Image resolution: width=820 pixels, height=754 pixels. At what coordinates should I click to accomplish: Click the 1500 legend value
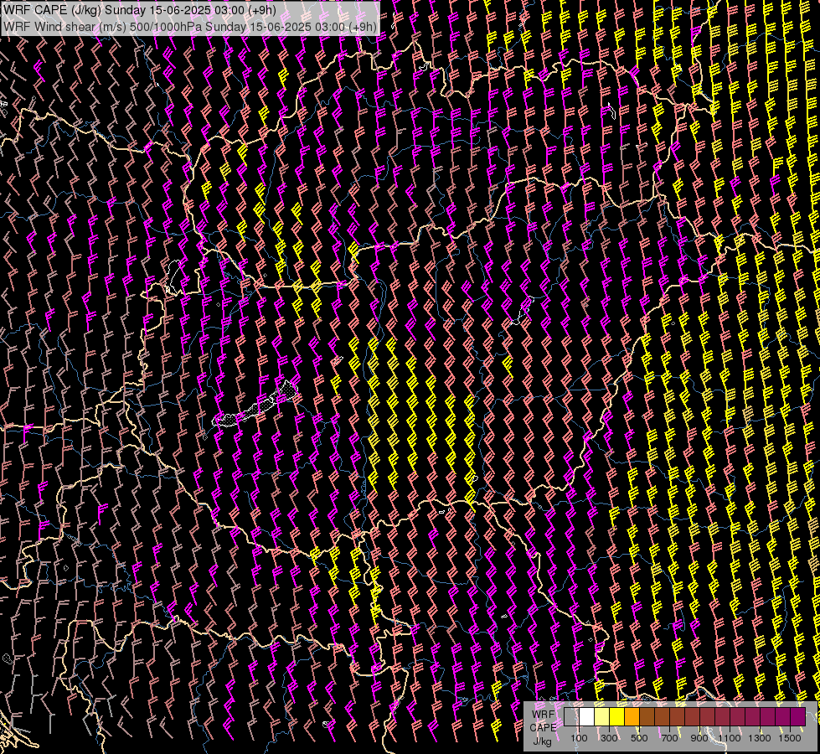[x=790, y=738]
